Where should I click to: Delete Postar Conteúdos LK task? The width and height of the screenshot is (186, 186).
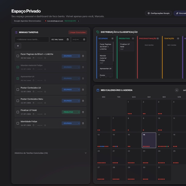pyautogui.click(x=83, y=90)
